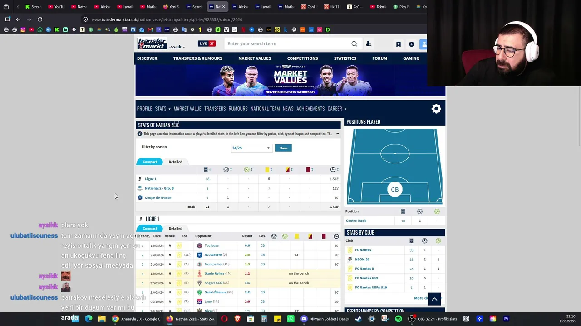Open the .co.uk country dropdown

pos(177,47)
